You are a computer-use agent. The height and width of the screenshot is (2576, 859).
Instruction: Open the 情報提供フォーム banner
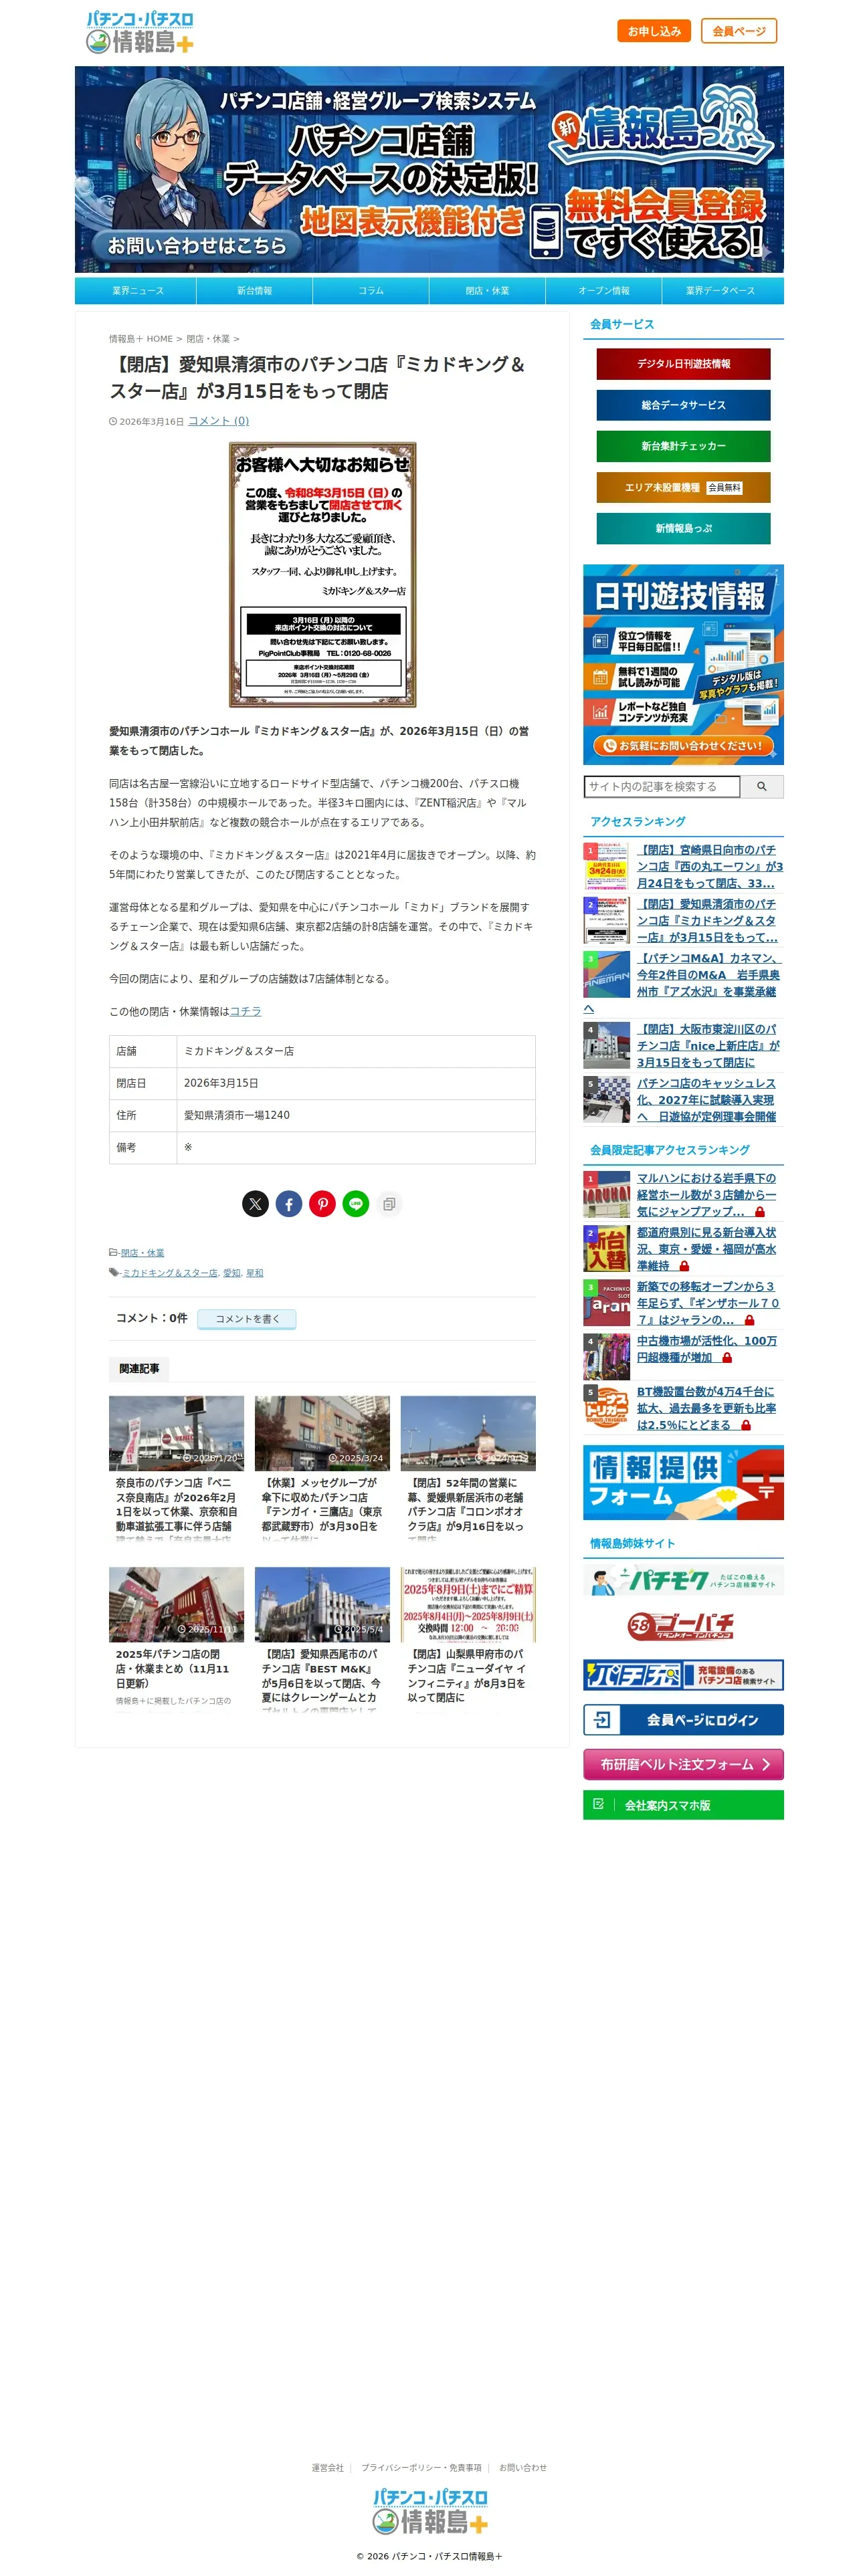[x=683, y=1482]
